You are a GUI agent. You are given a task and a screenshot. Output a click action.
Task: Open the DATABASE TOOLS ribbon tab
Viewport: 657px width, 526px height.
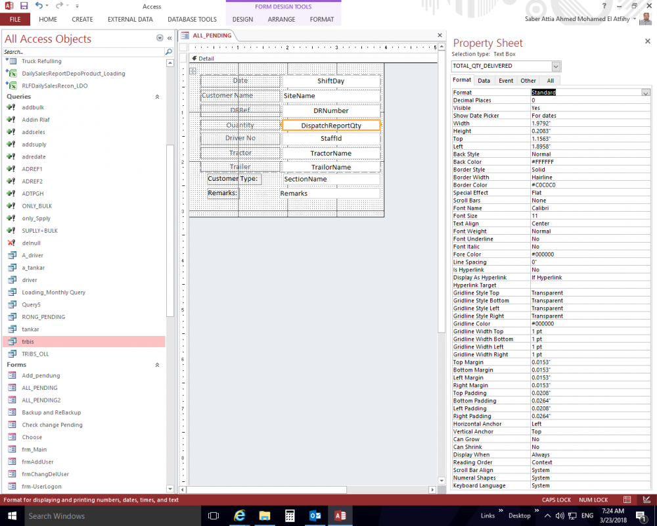(192, 19)
